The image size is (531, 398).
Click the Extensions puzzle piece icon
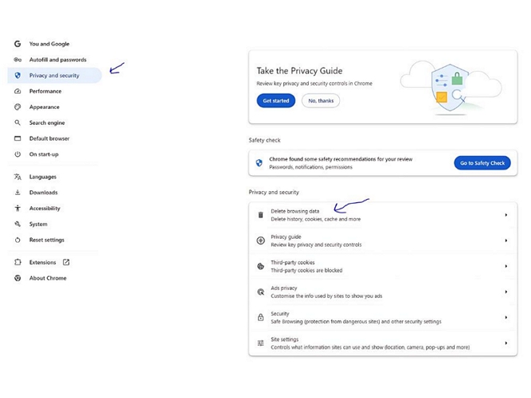pyautogui.click(x=18, y=262)
